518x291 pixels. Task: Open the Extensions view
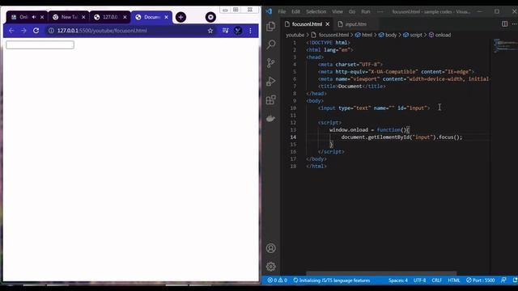point(271,99)
